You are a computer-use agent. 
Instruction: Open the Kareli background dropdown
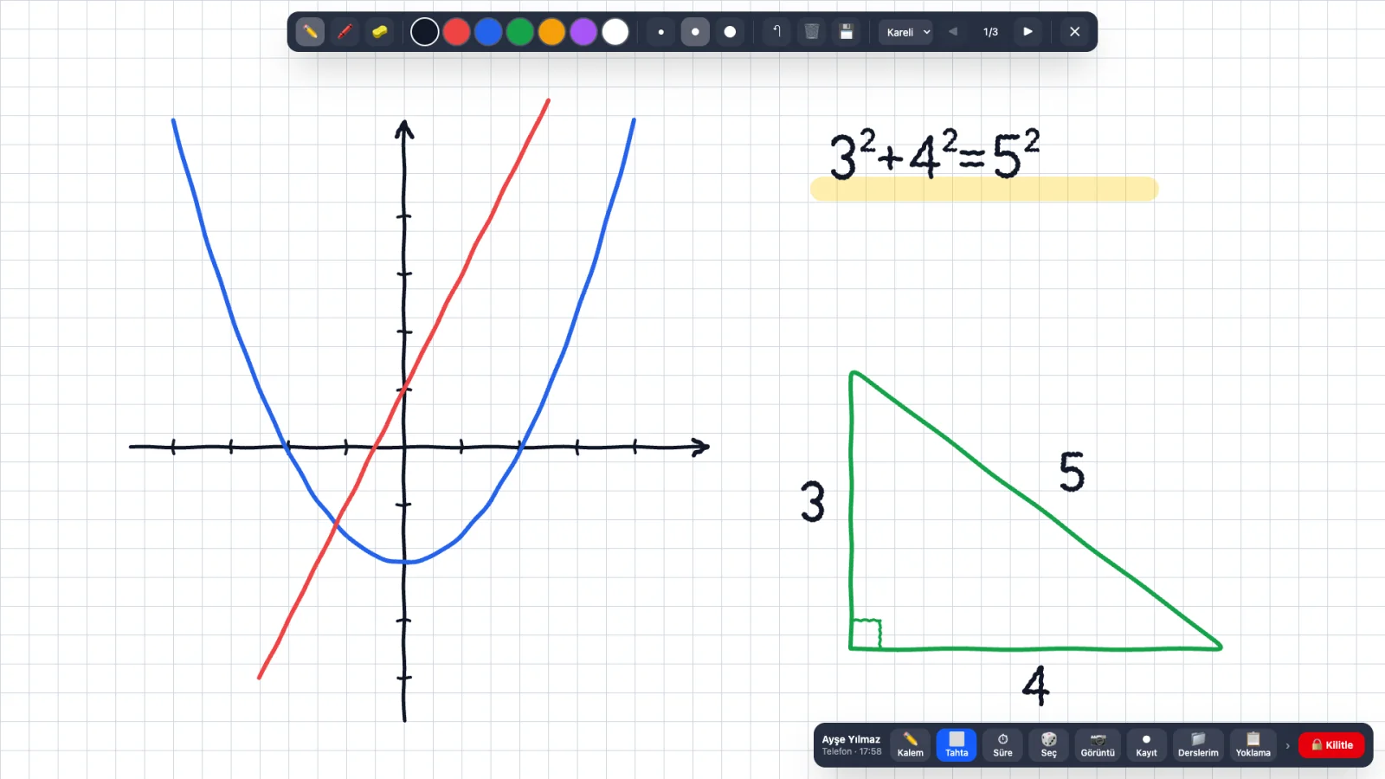click(905, 32)
